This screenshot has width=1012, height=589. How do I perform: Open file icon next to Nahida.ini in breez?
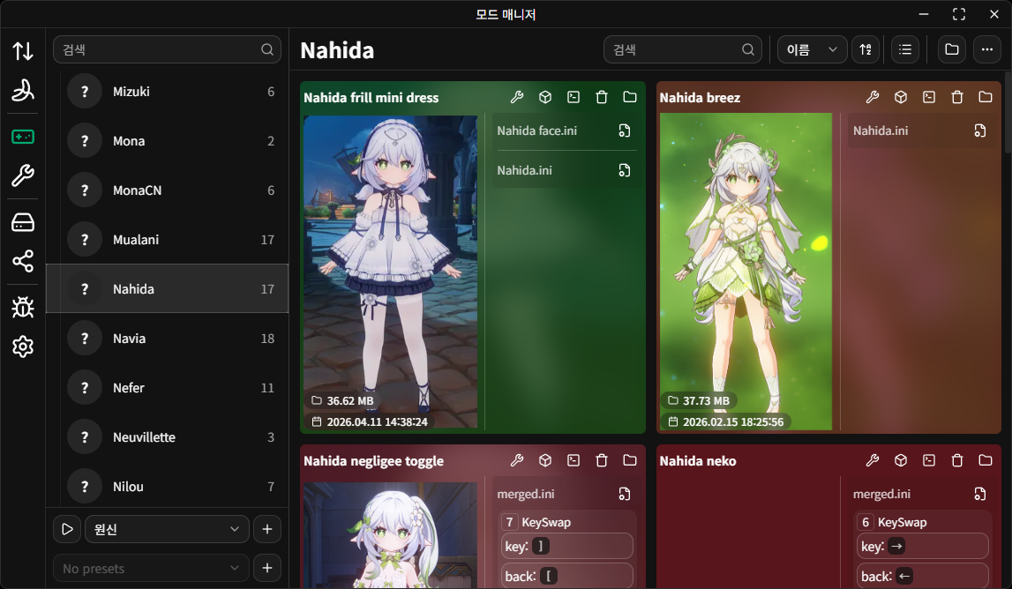[979, 131]
